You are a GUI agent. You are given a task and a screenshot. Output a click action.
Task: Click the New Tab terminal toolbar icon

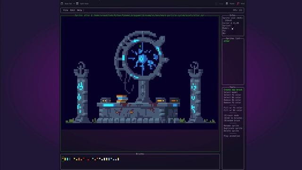tap(62, 3)
